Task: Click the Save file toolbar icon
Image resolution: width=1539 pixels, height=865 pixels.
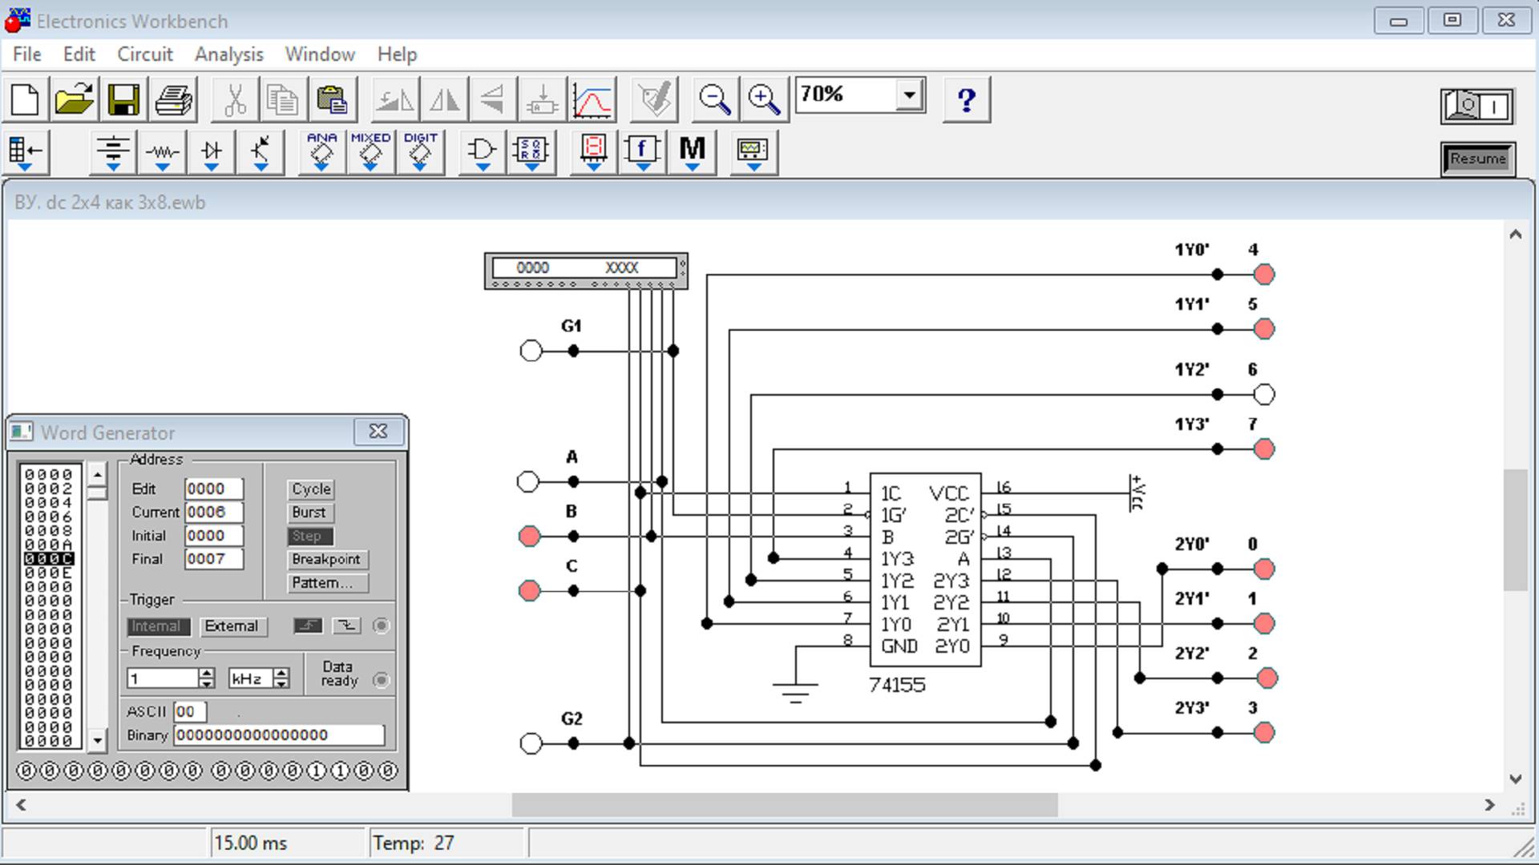Action: click(123, 101)
